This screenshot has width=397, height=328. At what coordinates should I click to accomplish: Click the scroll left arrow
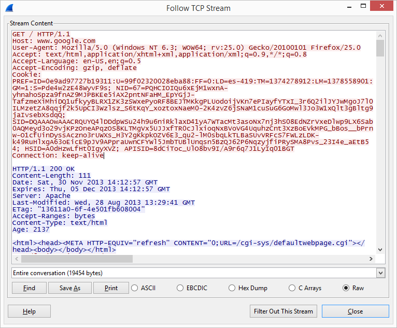[17, 259]
